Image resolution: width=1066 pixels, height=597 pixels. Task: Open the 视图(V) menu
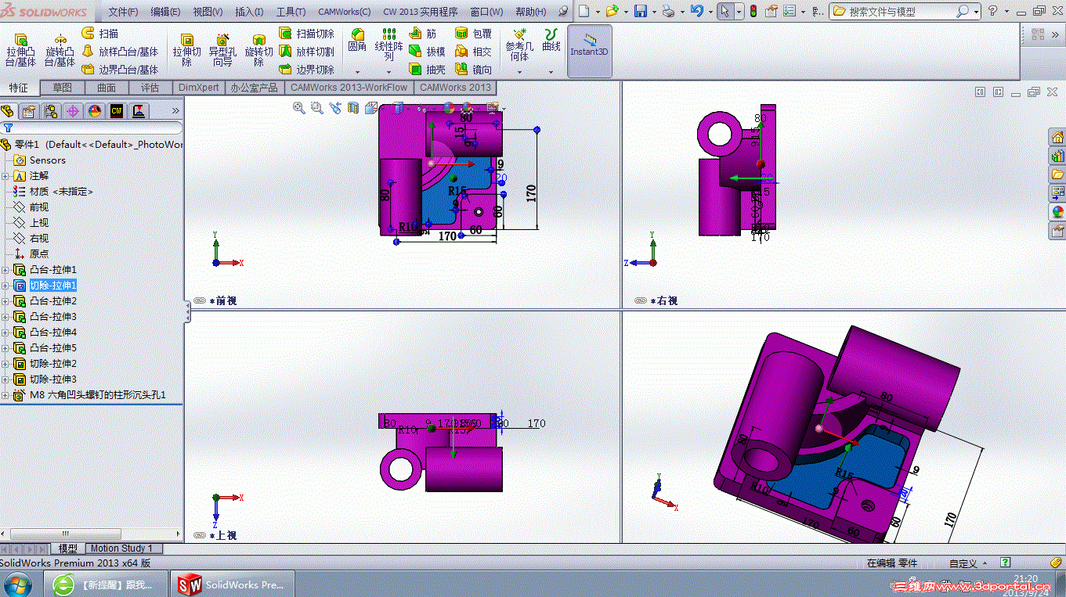tap(208, 12)
